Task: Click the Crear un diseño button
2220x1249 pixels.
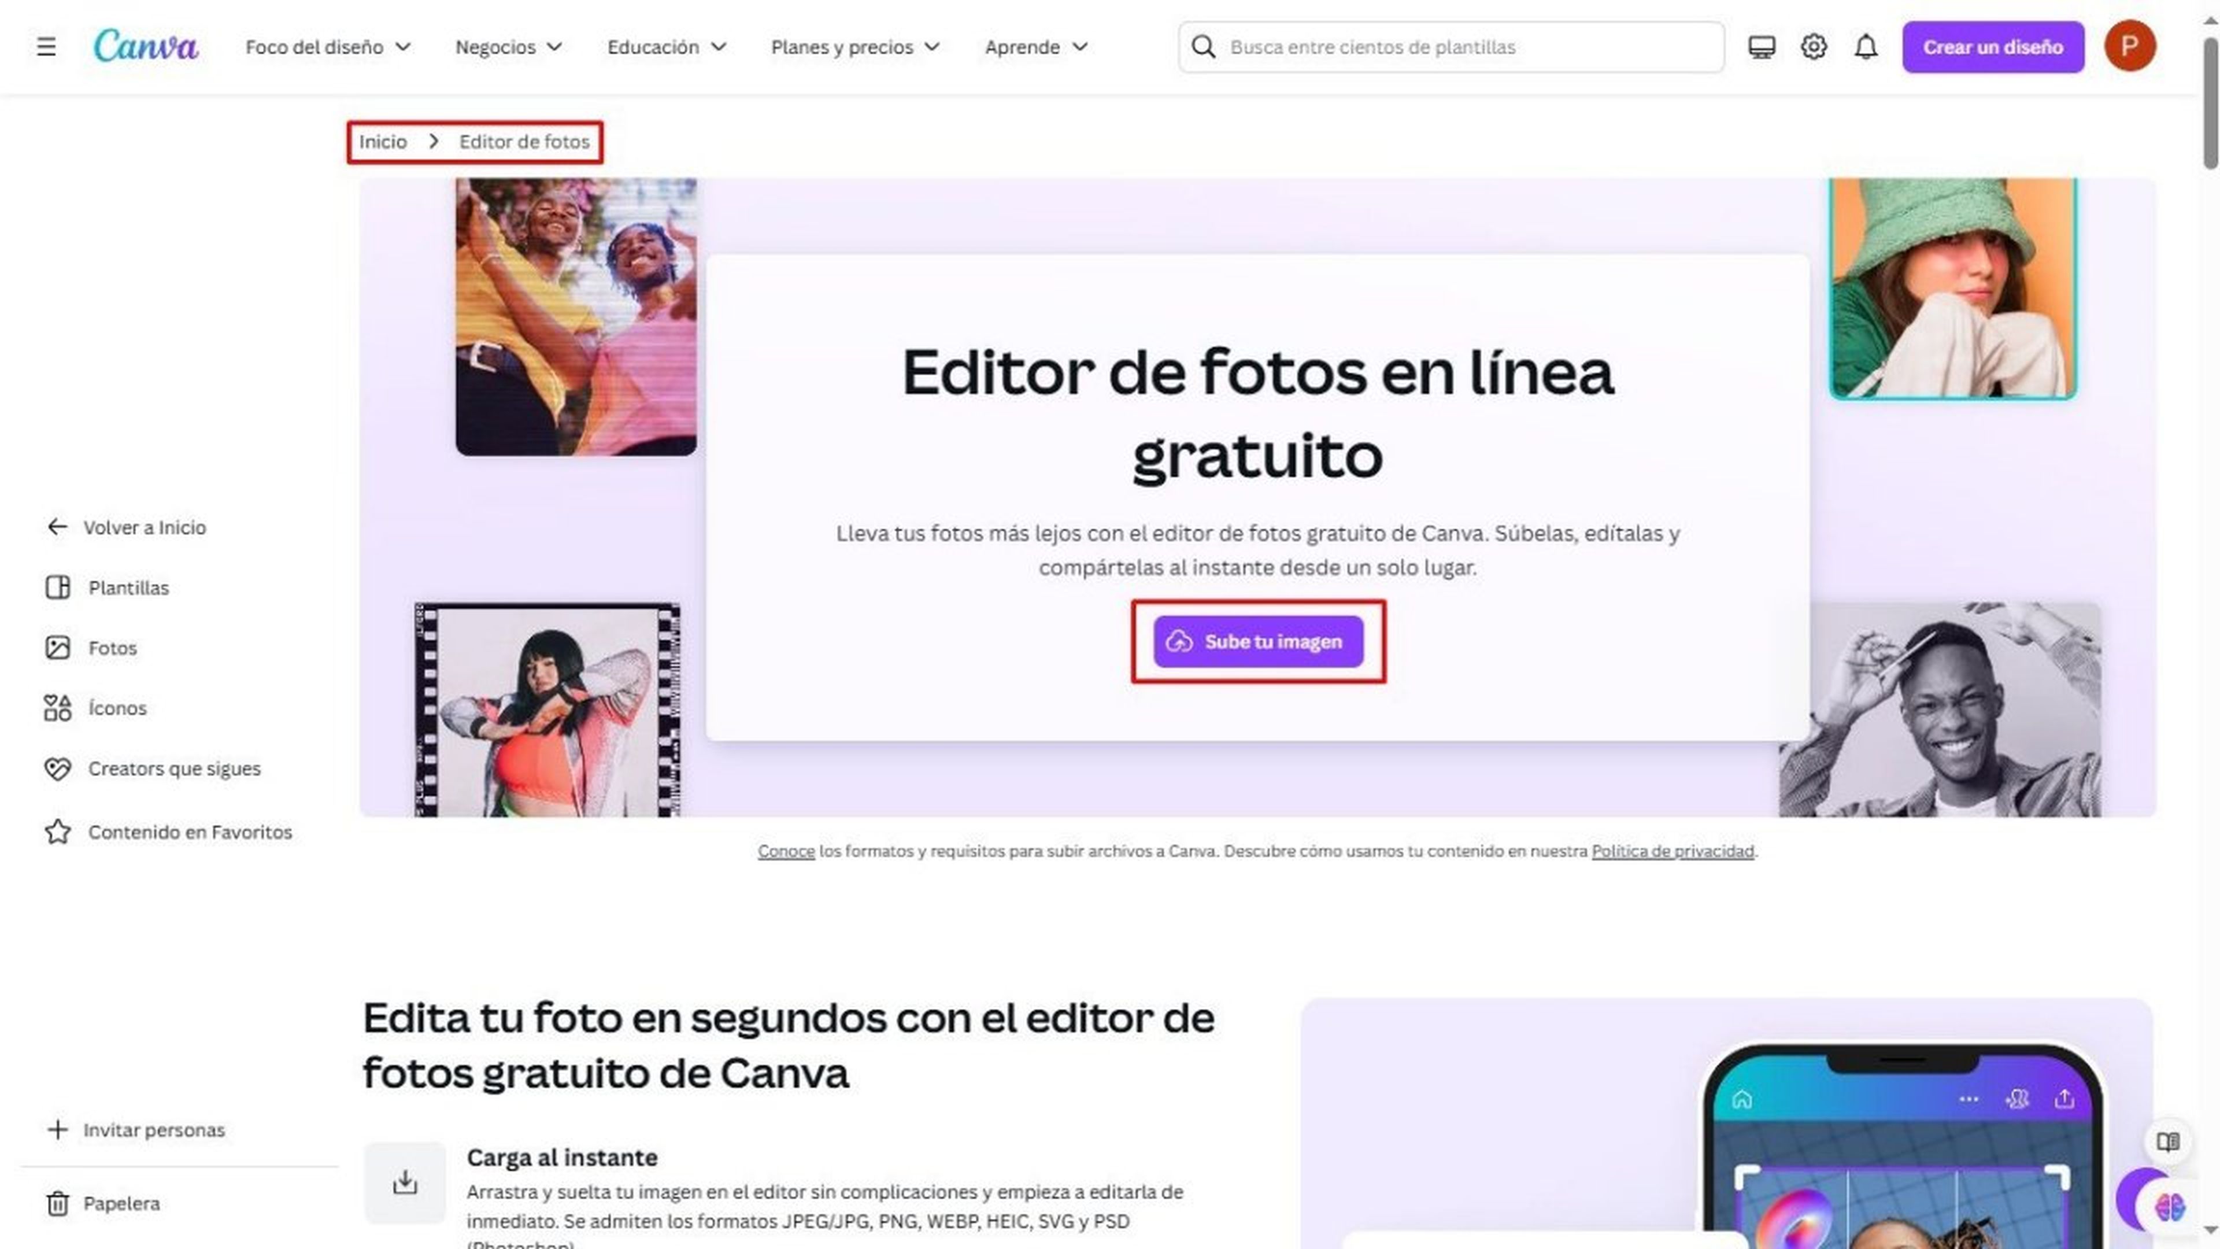Action: [x=1992, y=46]
